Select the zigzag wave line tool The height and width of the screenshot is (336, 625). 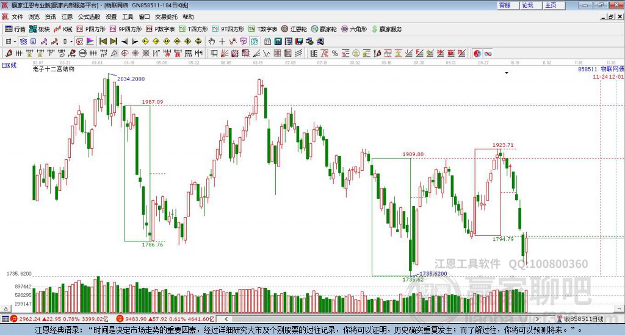coord(267,53)
